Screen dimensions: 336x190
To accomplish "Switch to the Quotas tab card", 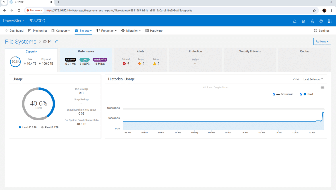I will [304, 60].
